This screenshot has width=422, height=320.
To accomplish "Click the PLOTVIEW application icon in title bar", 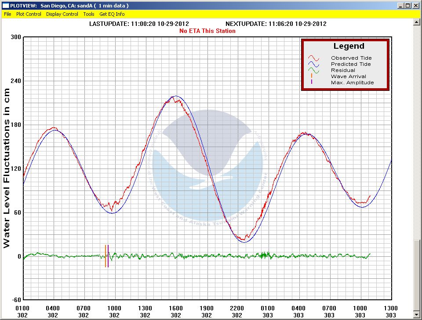I will pyautogui.click(x=5, y=6).
